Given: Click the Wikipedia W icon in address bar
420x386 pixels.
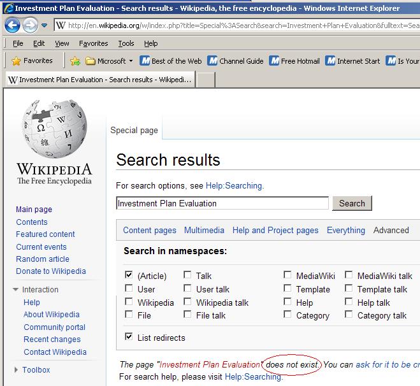Looking at the screenshot, I should click(61, 25).
